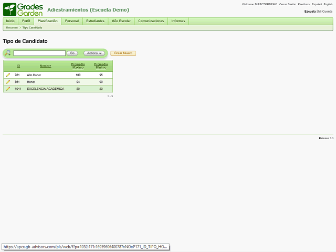336x252 pixels.
Task: Click the Grades Garden logo
Action: 23,9
